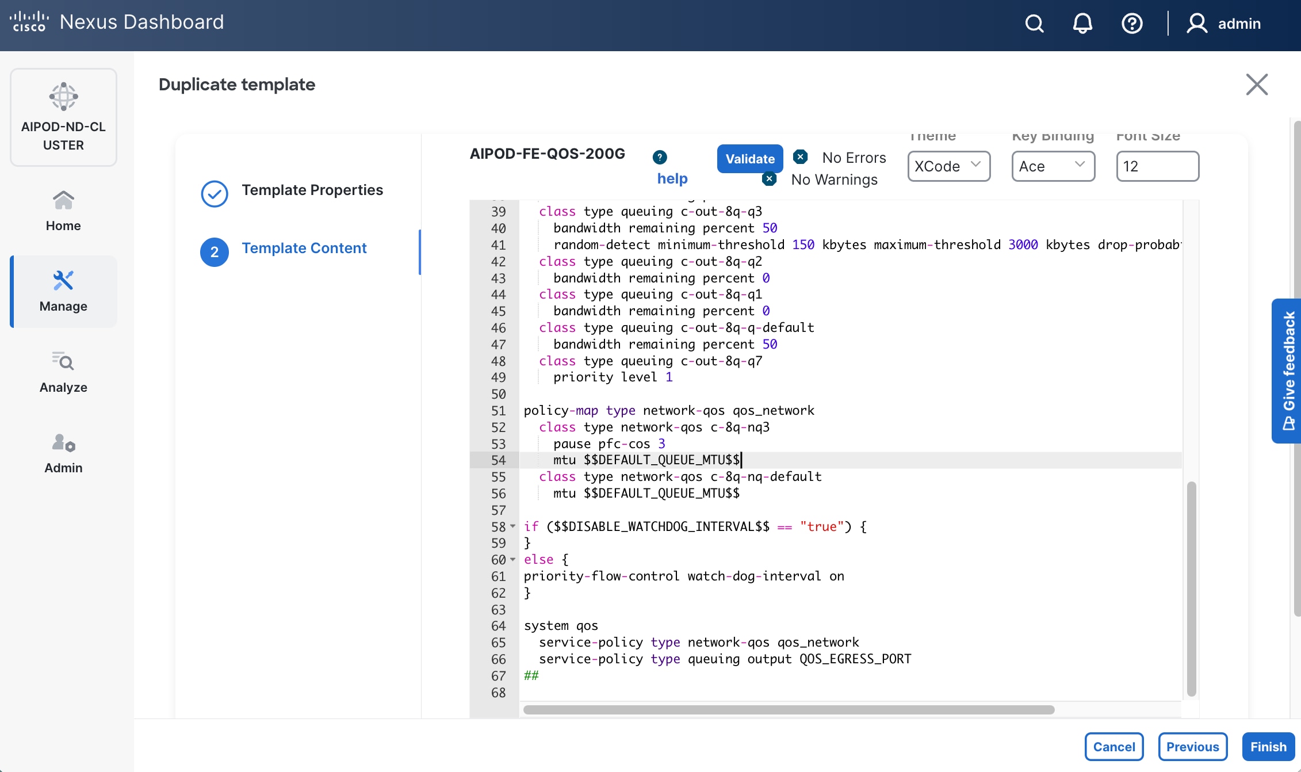
Task: Validate the AIPOD-FE-QOS-200G template
Action: [749, 158]
